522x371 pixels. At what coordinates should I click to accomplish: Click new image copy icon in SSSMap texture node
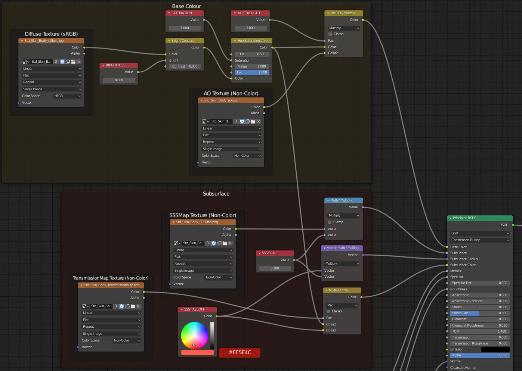pyautogui.click(x=219, y=243)
